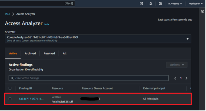The image size is (206, 111).
Task: Switch to the Archived tab
Action: point(30,53)
